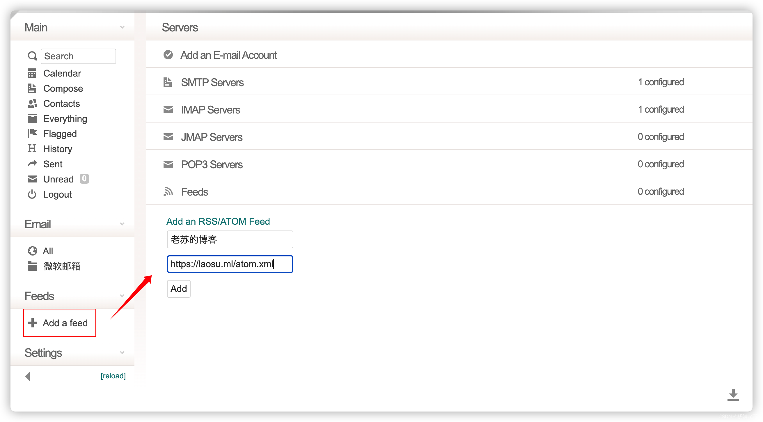Collapse the Main section chevron

tap(122, 27)
